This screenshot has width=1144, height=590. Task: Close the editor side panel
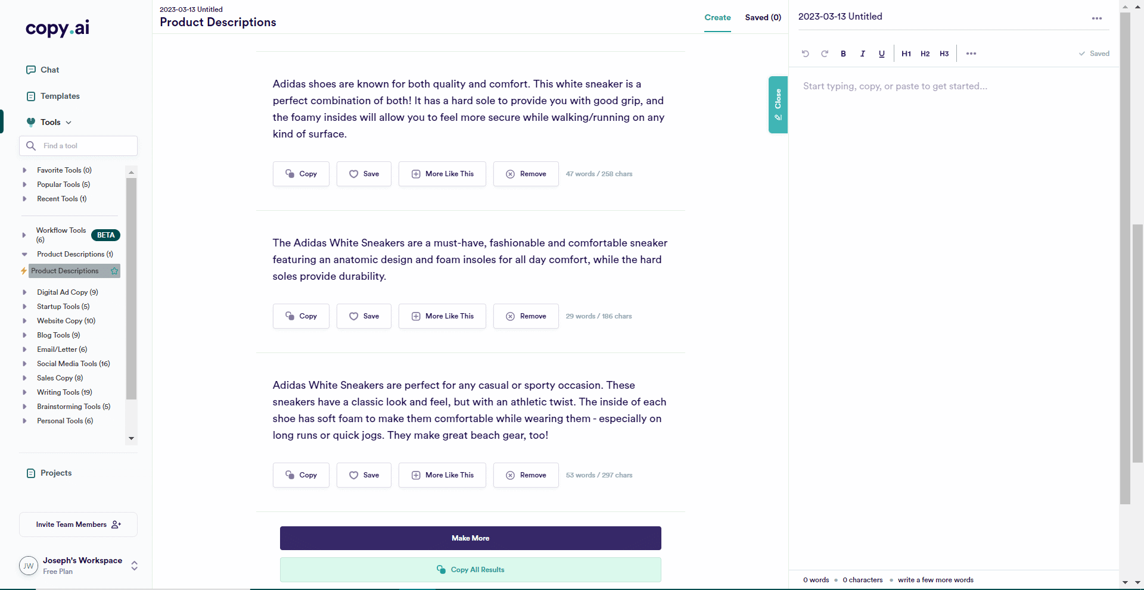coord(778,105)
